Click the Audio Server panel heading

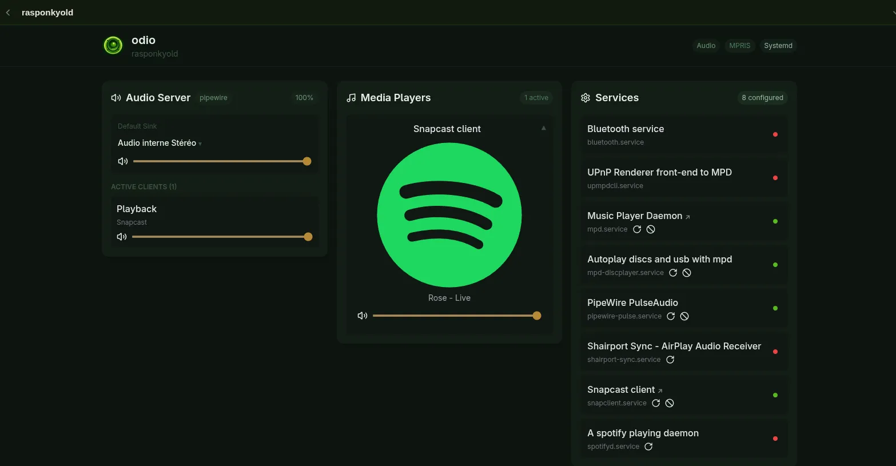pos(158,98)
